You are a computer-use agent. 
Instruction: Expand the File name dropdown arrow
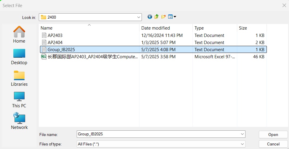[243, 134]
